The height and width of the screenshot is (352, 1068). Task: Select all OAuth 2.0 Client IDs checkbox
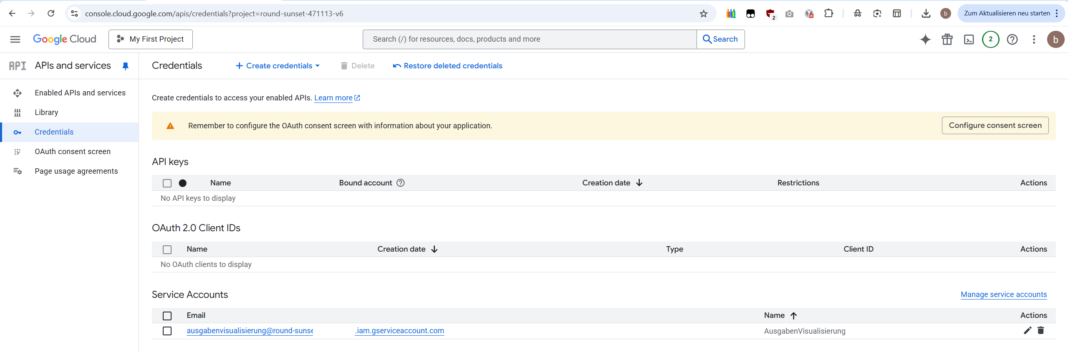167,249
